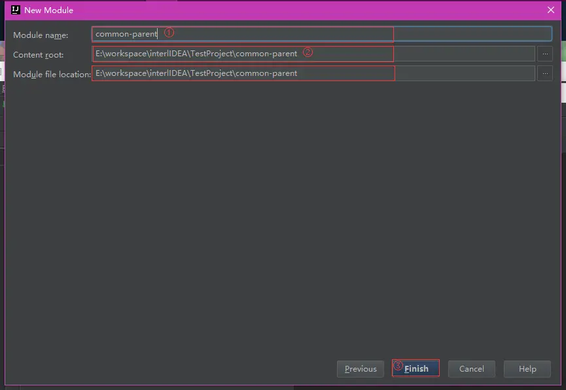This screenshot has width=566, height=390.
Task: Close the New Module dialog with the X
Action: point(552,10)
